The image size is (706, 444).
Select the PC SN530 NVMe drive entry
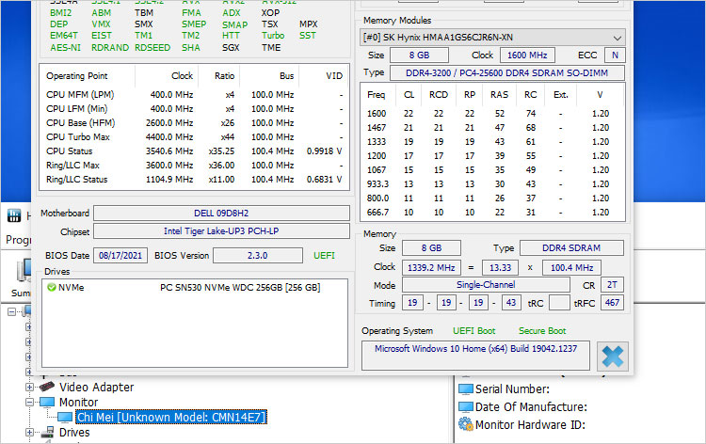click(239, 287)
